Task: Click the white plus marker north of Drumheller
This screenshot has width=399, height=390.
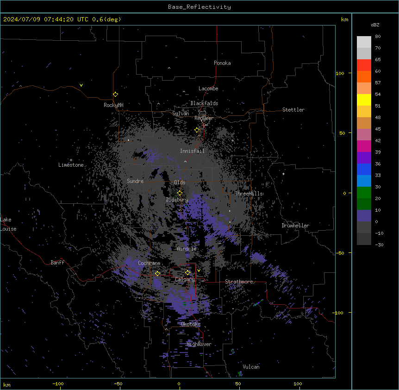Action: coord(283,174)
